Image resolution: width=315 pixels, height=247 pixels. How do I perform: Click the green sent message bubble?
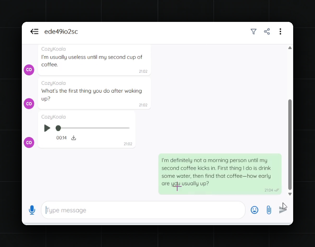click(x=220, y=174)
